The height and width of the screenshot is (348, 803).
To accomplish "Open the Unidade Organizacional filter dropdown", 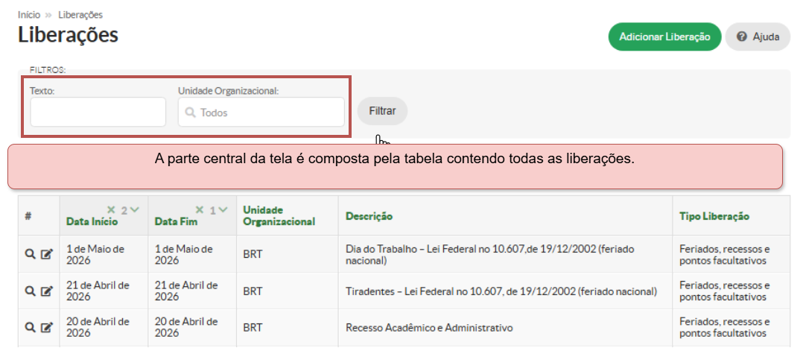I will (x=261, y=113).
